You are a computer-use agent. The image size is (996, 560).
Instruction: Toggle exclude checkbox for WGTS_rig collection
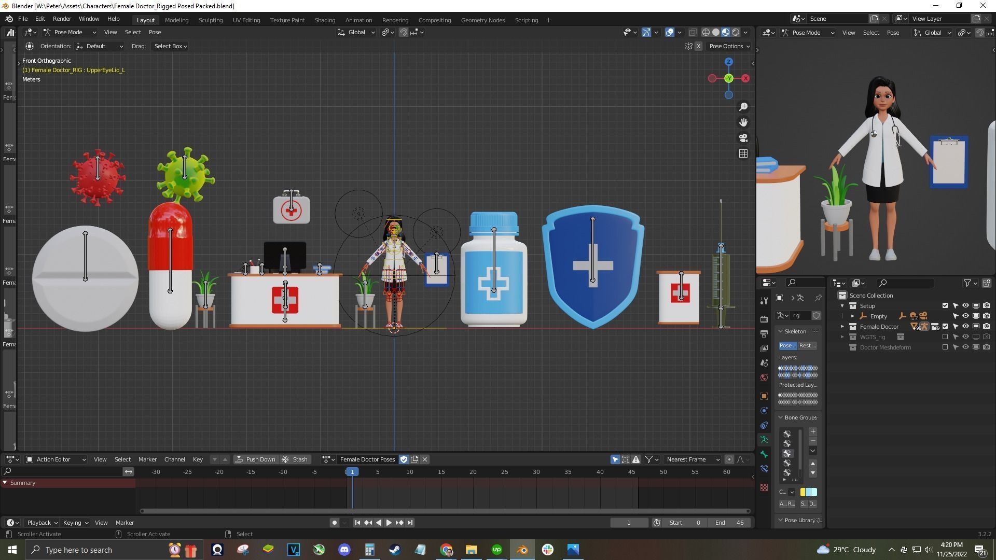tap(945, 337)
